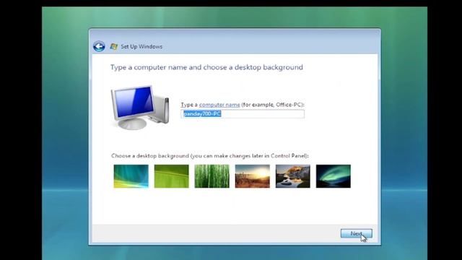Pick the green grass blades background
The image size is (462, 260).
pyautogui.click(x=212, y=176)
